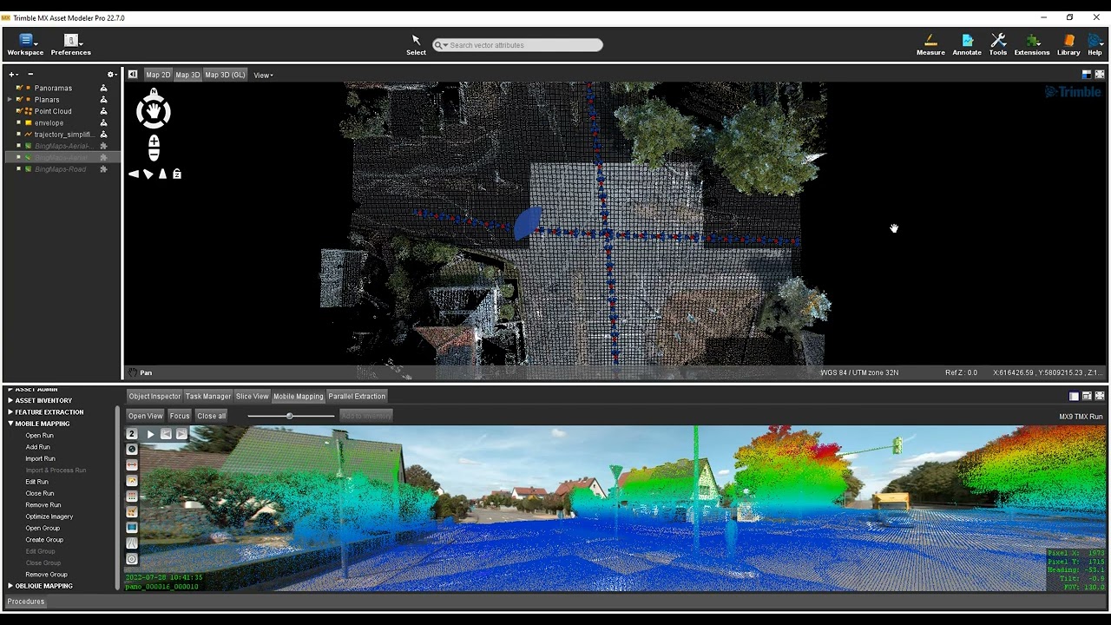Expand the Planars layer tree

(10, 100)
